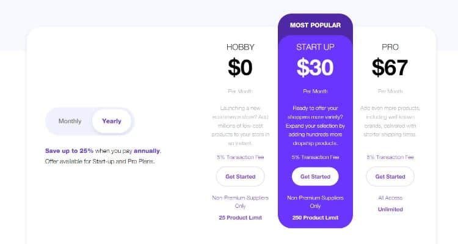
Task: Click the 5% Transaction Fee text under Hobby
Action: 241,157
